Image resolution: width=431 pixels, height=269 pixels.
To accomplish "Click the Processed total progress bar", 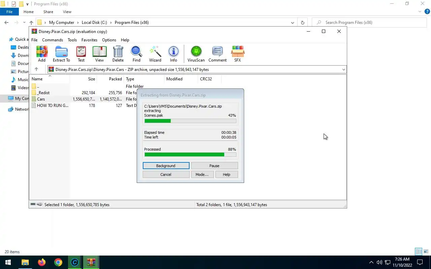I will 190,154.
